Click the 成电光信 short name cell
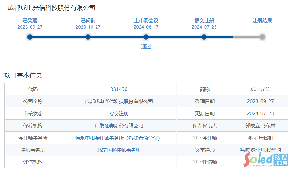 click(x=260, y=89)
